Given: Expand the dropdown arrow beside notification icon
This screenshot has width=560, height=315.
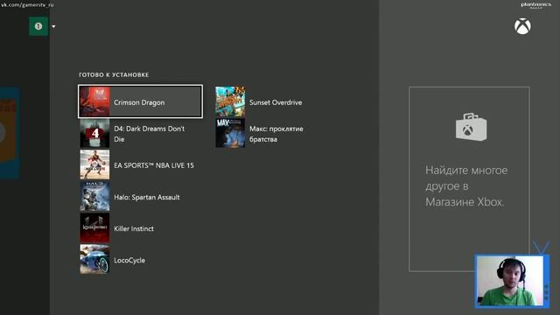Looking at the screenshot, I should tap(53, 26).
